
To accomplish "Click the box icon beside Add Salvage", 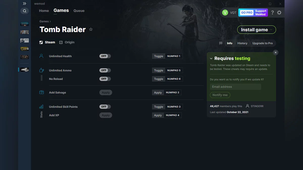I will tap(41, 92).
